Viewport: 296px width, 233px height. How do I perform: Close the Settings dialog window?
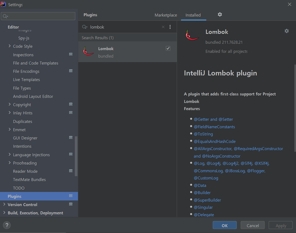(290, 4)
